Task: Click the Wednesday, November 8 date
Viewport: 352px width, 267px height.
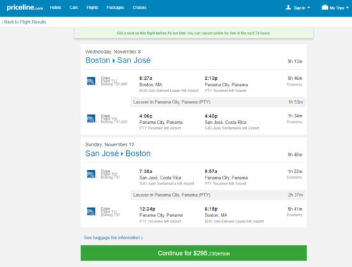Action: click(113, 52)
